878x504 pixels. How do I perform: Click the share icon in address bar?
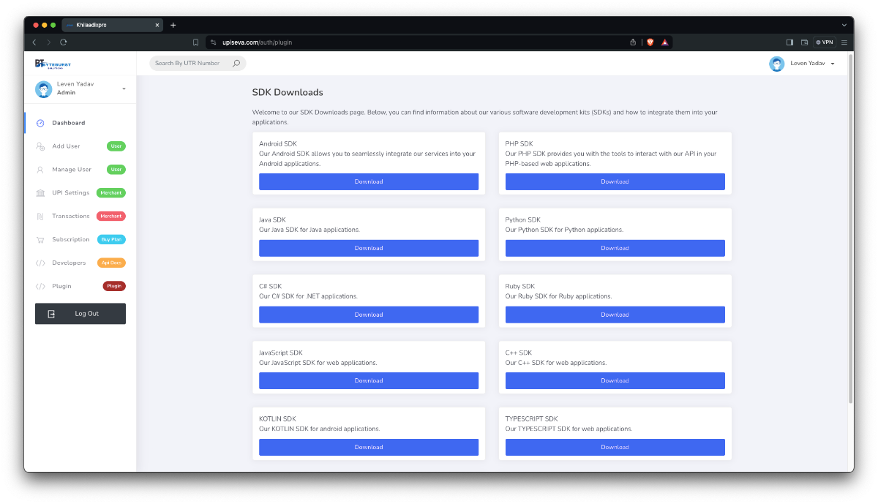[633, 42]
